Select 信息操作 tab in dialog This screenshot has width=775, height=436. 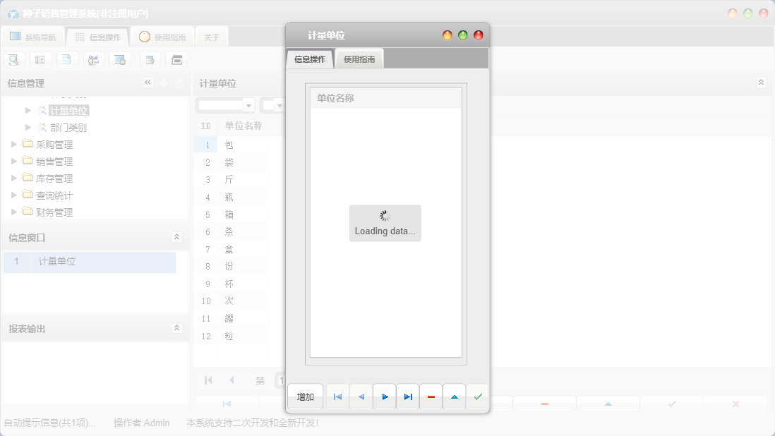click(x=310, y=59)
